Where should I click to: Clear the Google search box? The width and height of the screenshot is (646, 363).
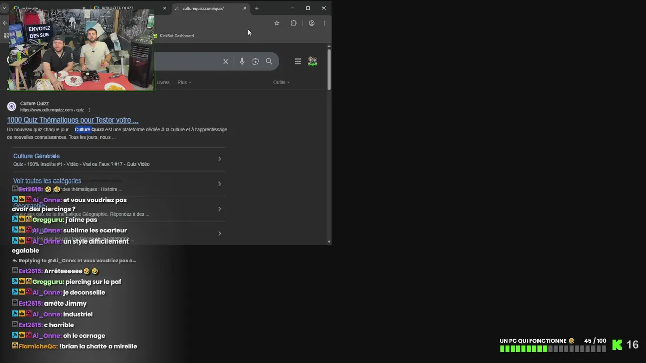[226, 61]
